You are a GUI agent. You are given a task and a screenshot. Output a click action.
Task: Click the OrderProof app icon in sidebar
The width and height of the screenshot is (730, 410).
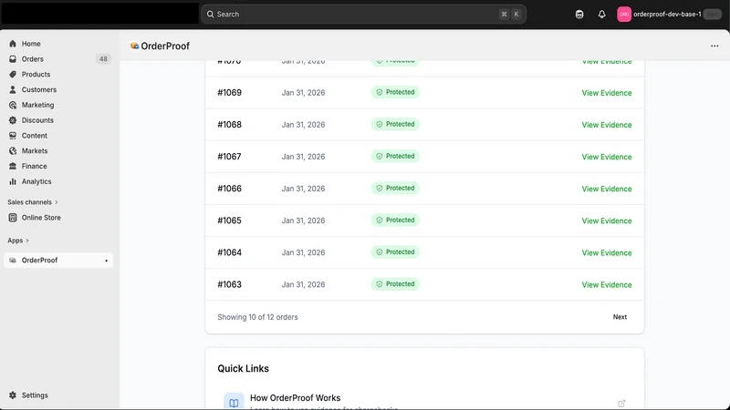tap(13, 261)
